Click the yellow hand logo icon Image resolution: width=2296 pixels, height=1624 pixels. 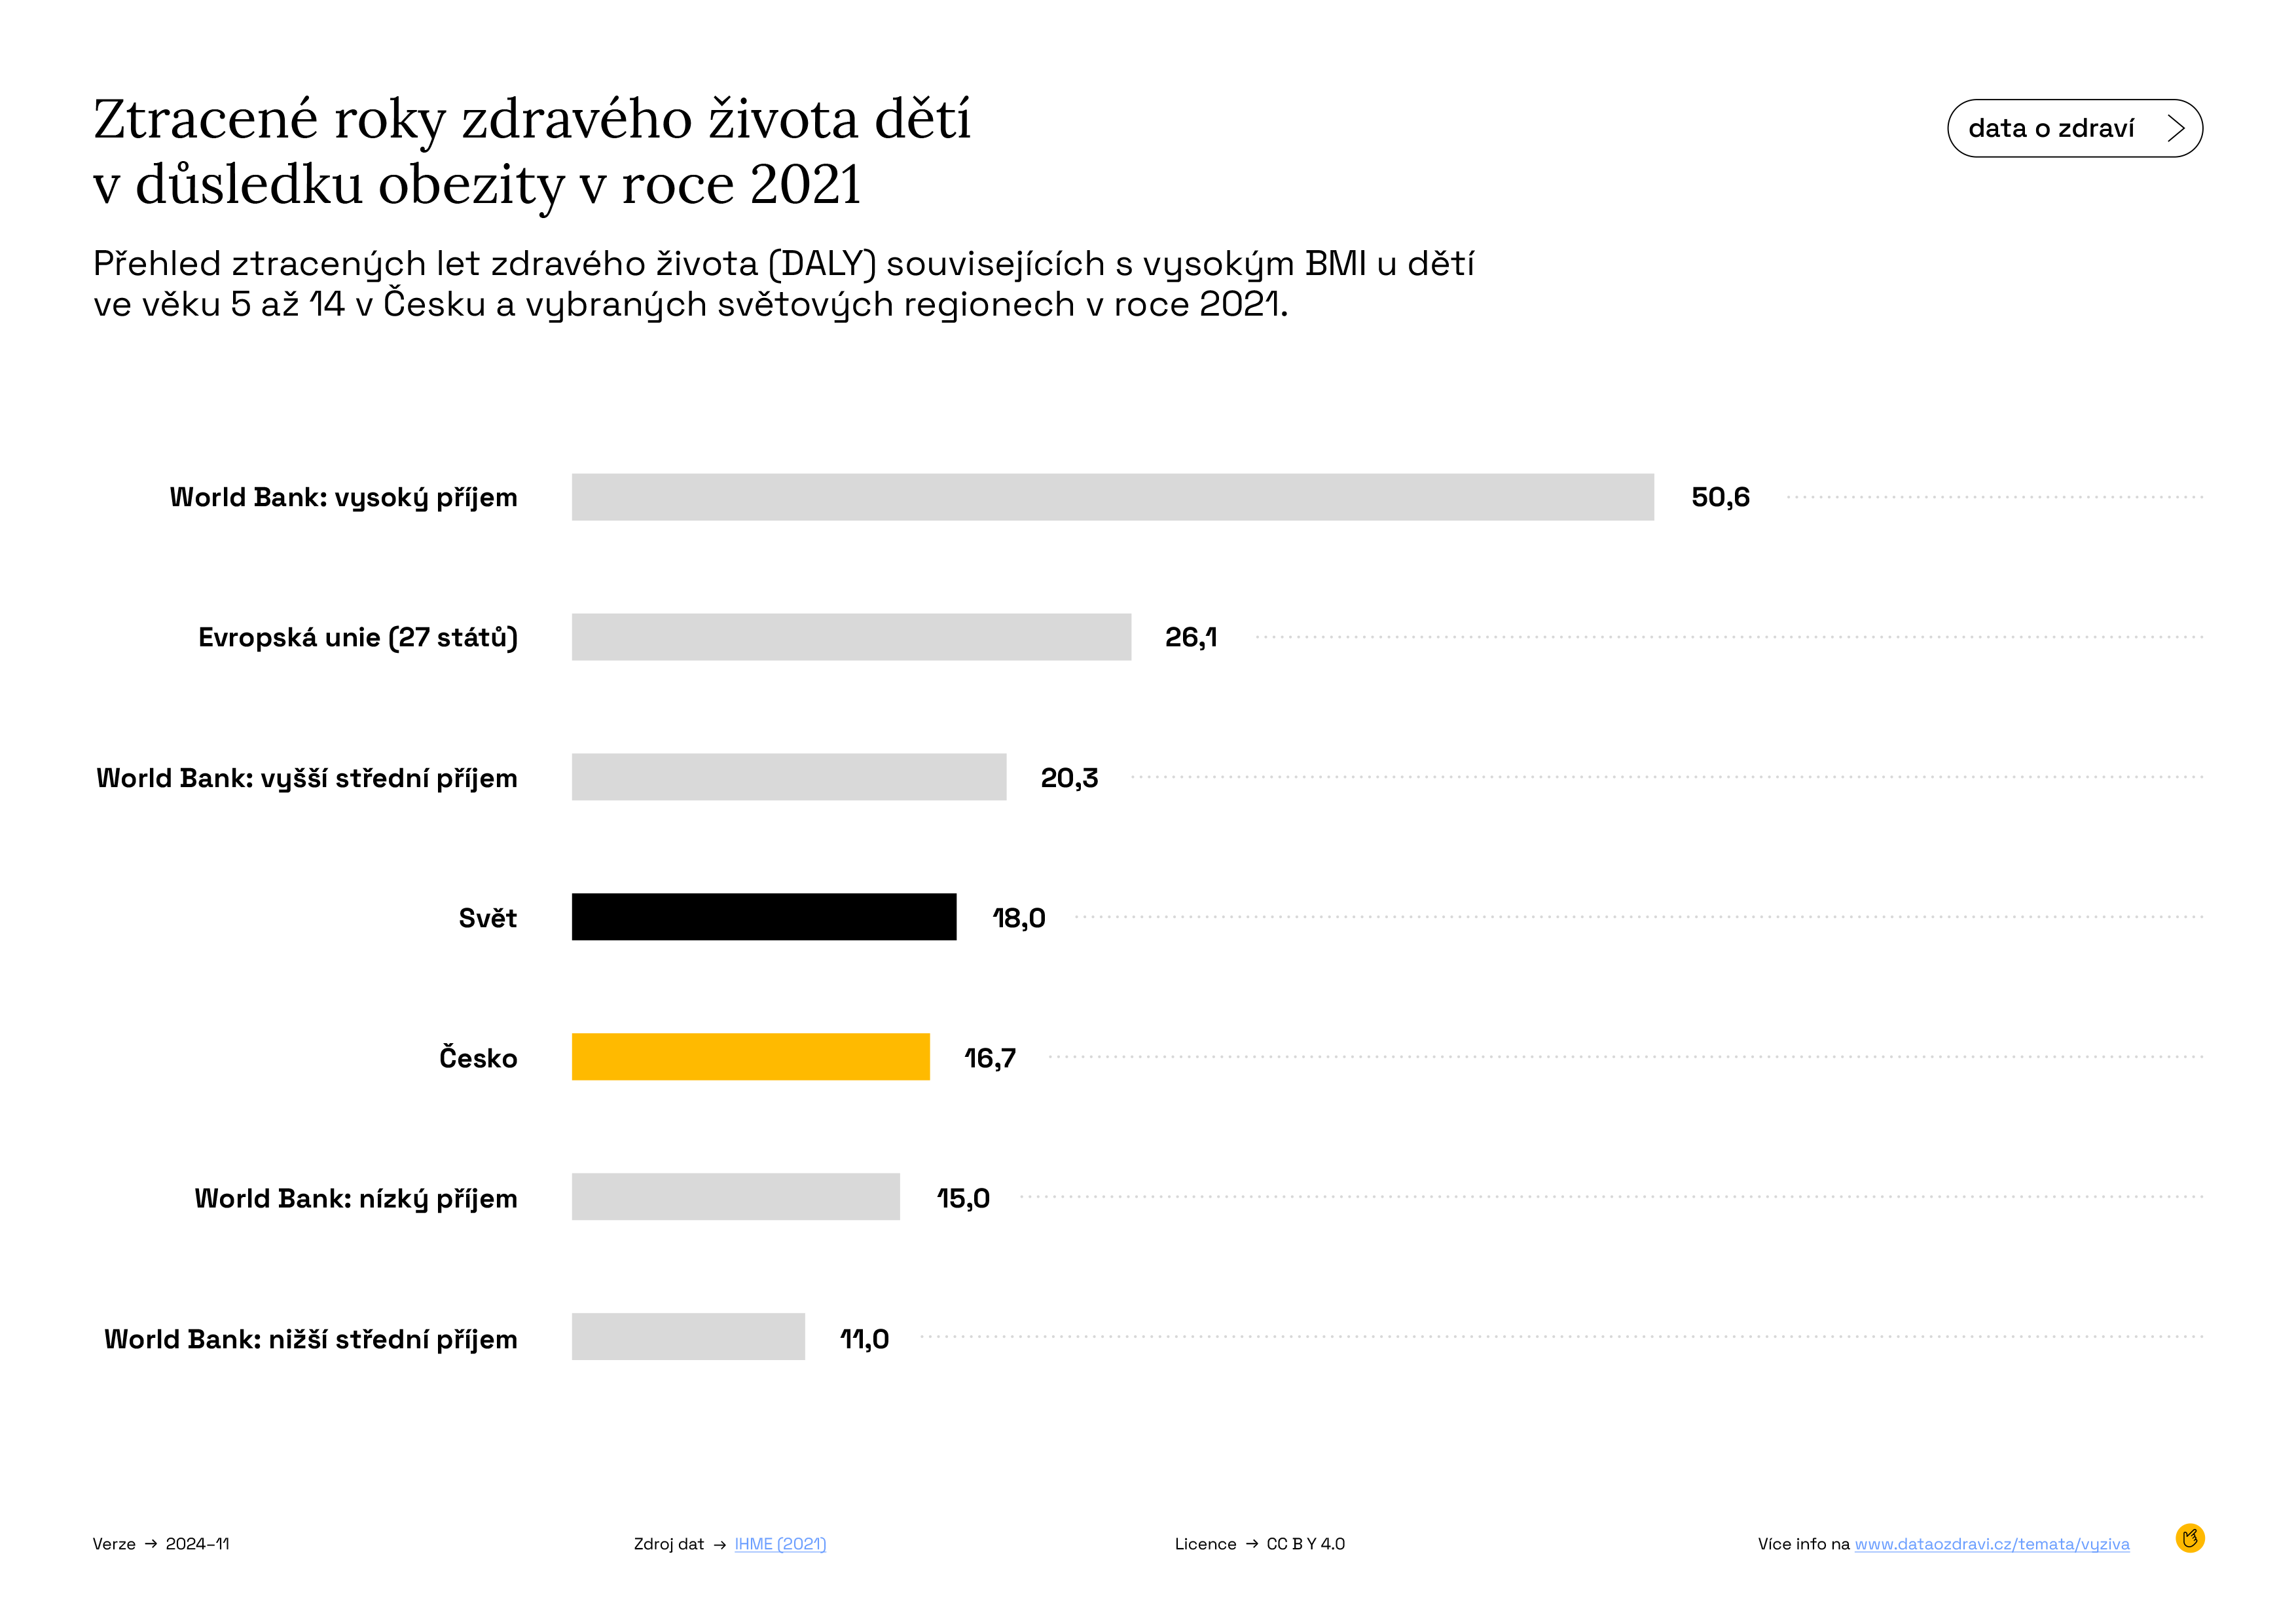2189,1538
